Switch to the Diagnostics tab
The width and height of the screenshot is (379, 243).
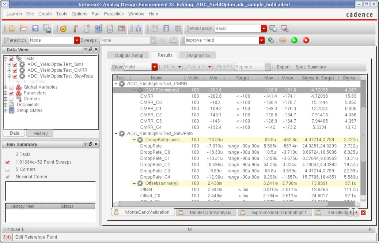click(x=198, y=55)
